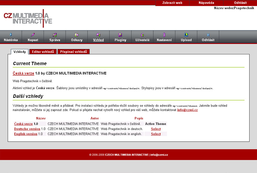Open the Nastavení menu label
Viewport: 257px width, 173px height.
[164, 40]
